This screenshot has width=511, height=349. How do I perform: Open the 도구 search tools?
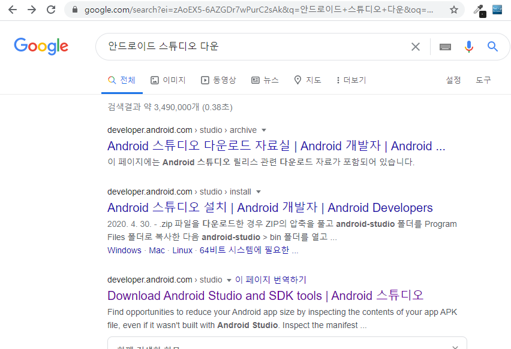(483, 80)
